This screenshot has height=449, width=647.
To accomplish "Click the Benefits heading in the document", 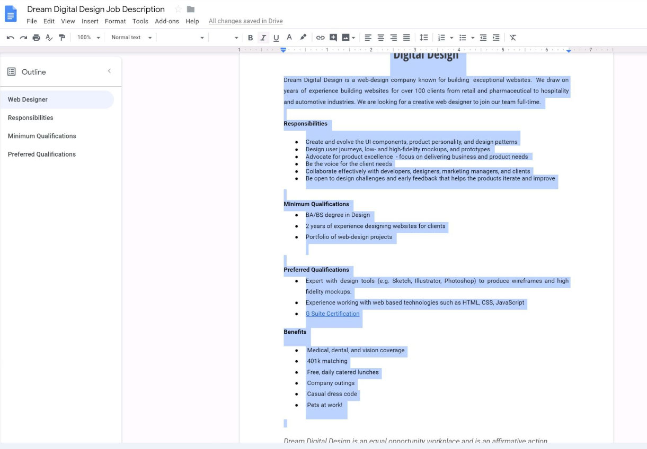I will click(295, 332).
